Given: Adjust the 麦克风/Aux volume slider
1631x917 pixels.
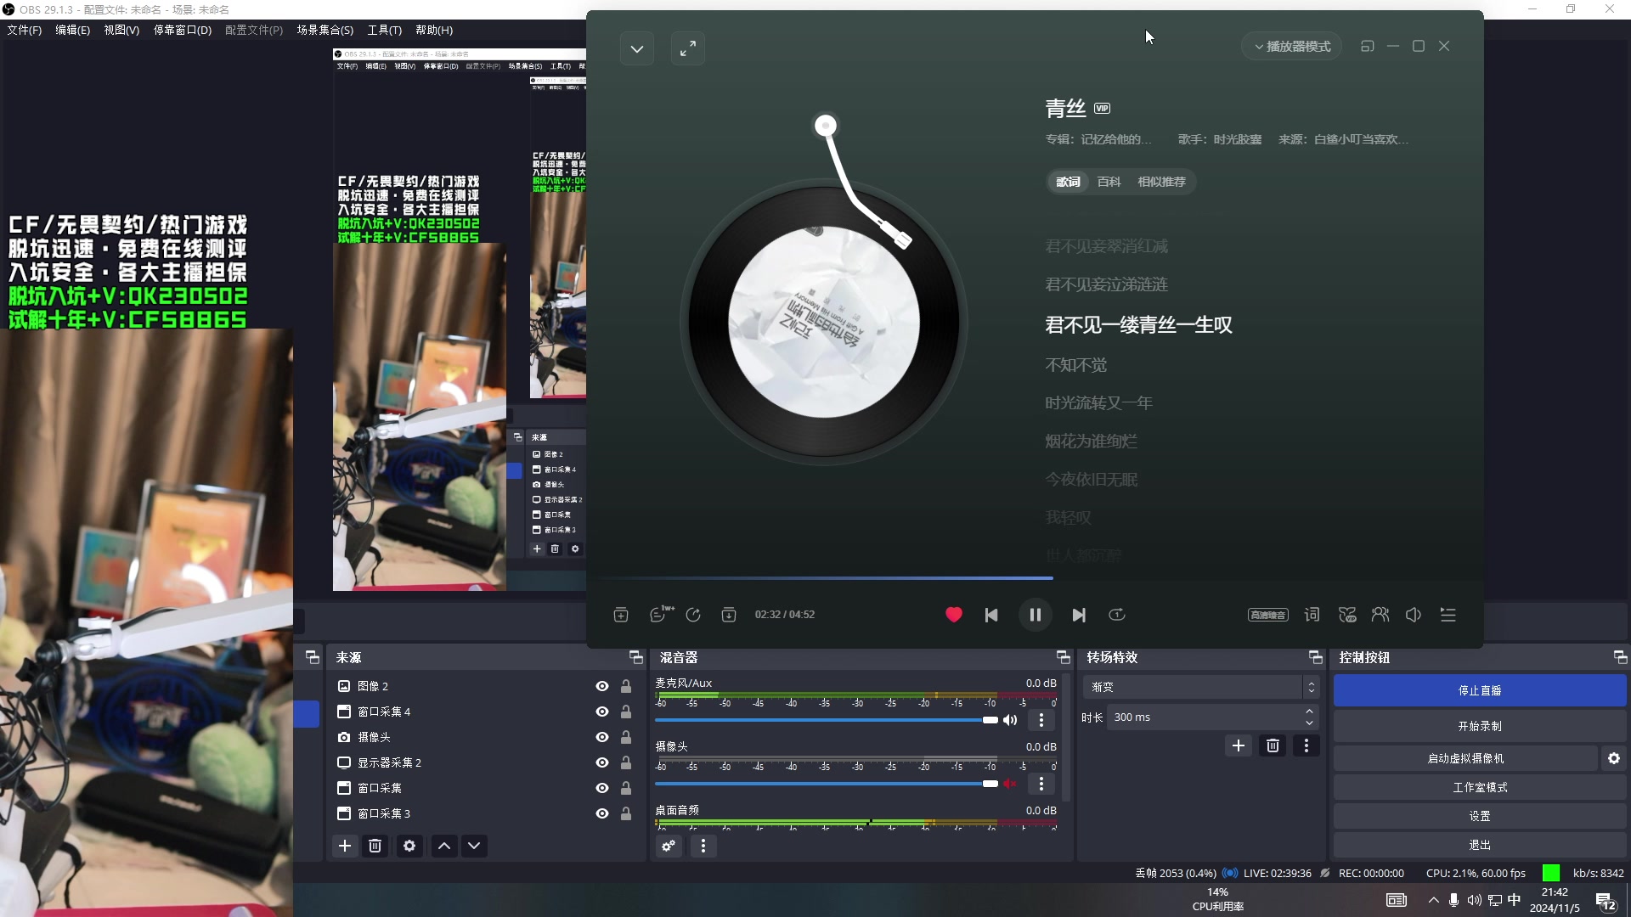Looking at the screenshot, I should (x=826, y=720).
